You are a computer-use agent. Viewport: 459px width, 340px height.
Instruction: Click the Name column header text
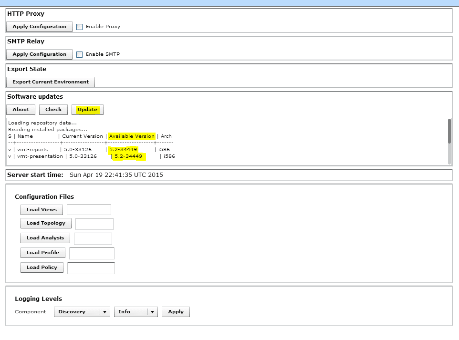pos(25,136)
